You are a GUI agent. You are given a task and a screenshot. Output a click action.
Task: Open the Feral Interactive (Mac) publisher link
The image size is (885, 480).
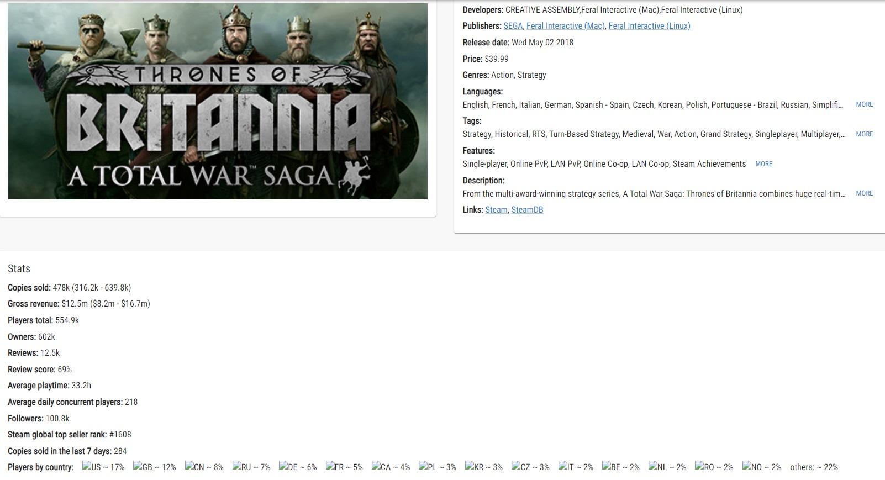tap(565, 26)
